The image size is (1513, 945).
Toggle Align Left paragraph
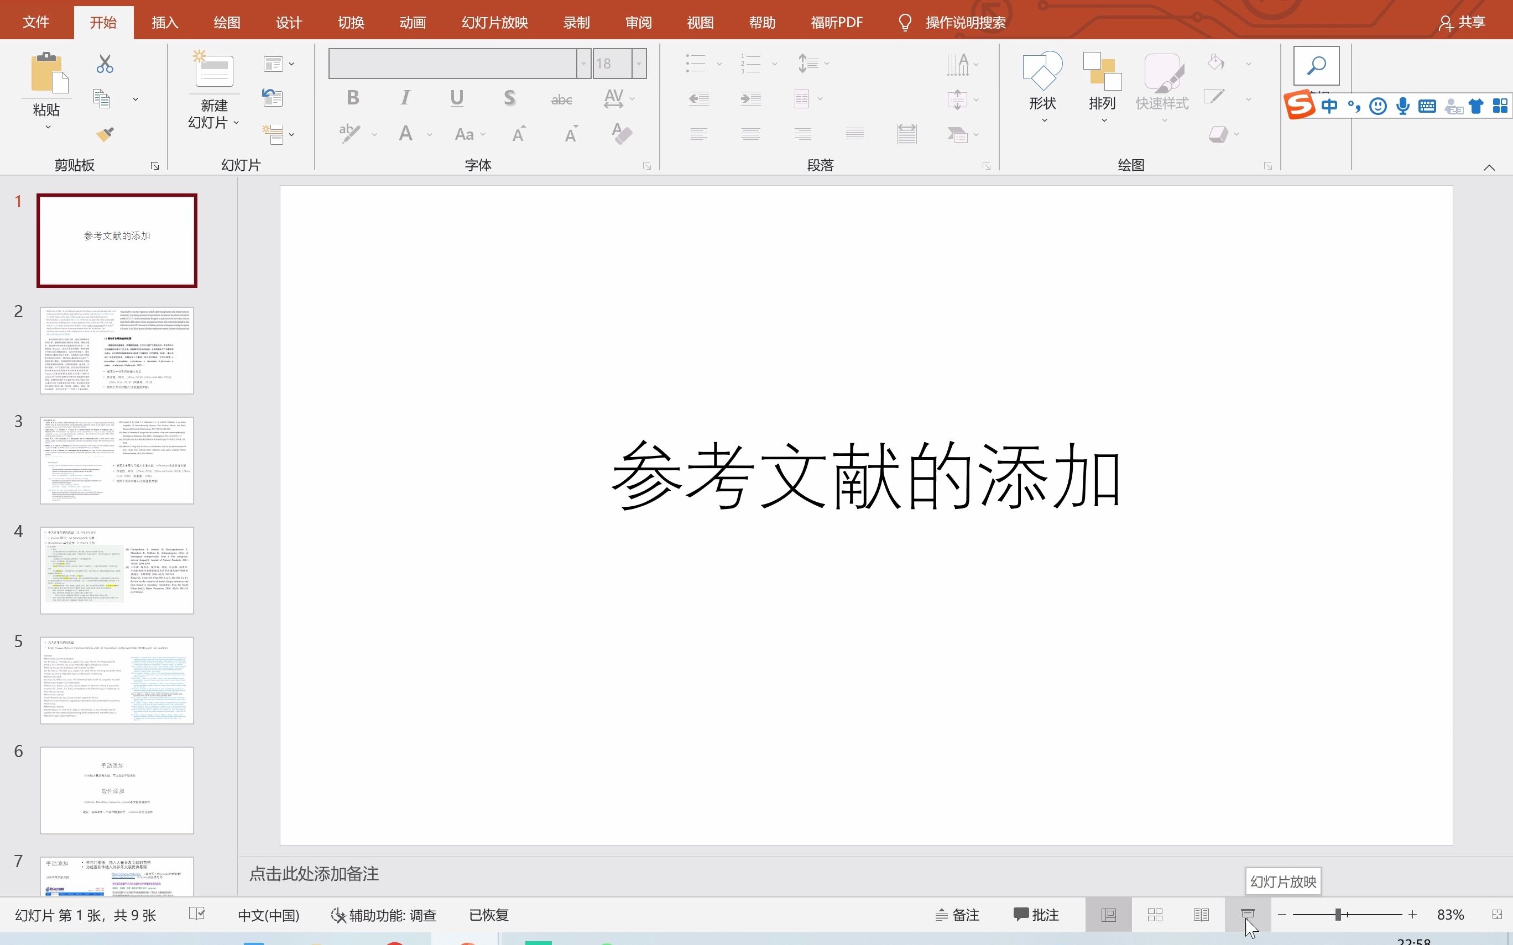[698, 134]
